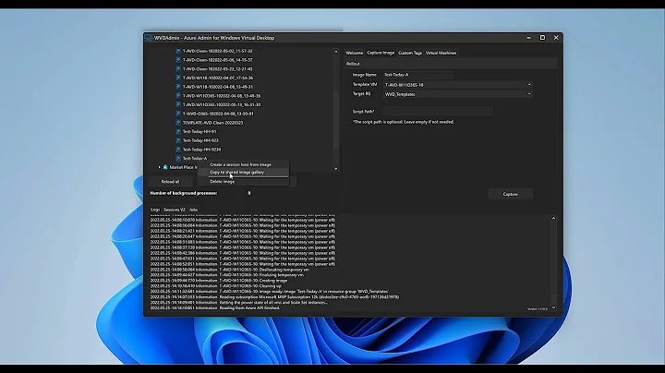Click image icon beside T-AVD-W118 row ending 13-49-31
665x373 pixels.
coord(178,87)
